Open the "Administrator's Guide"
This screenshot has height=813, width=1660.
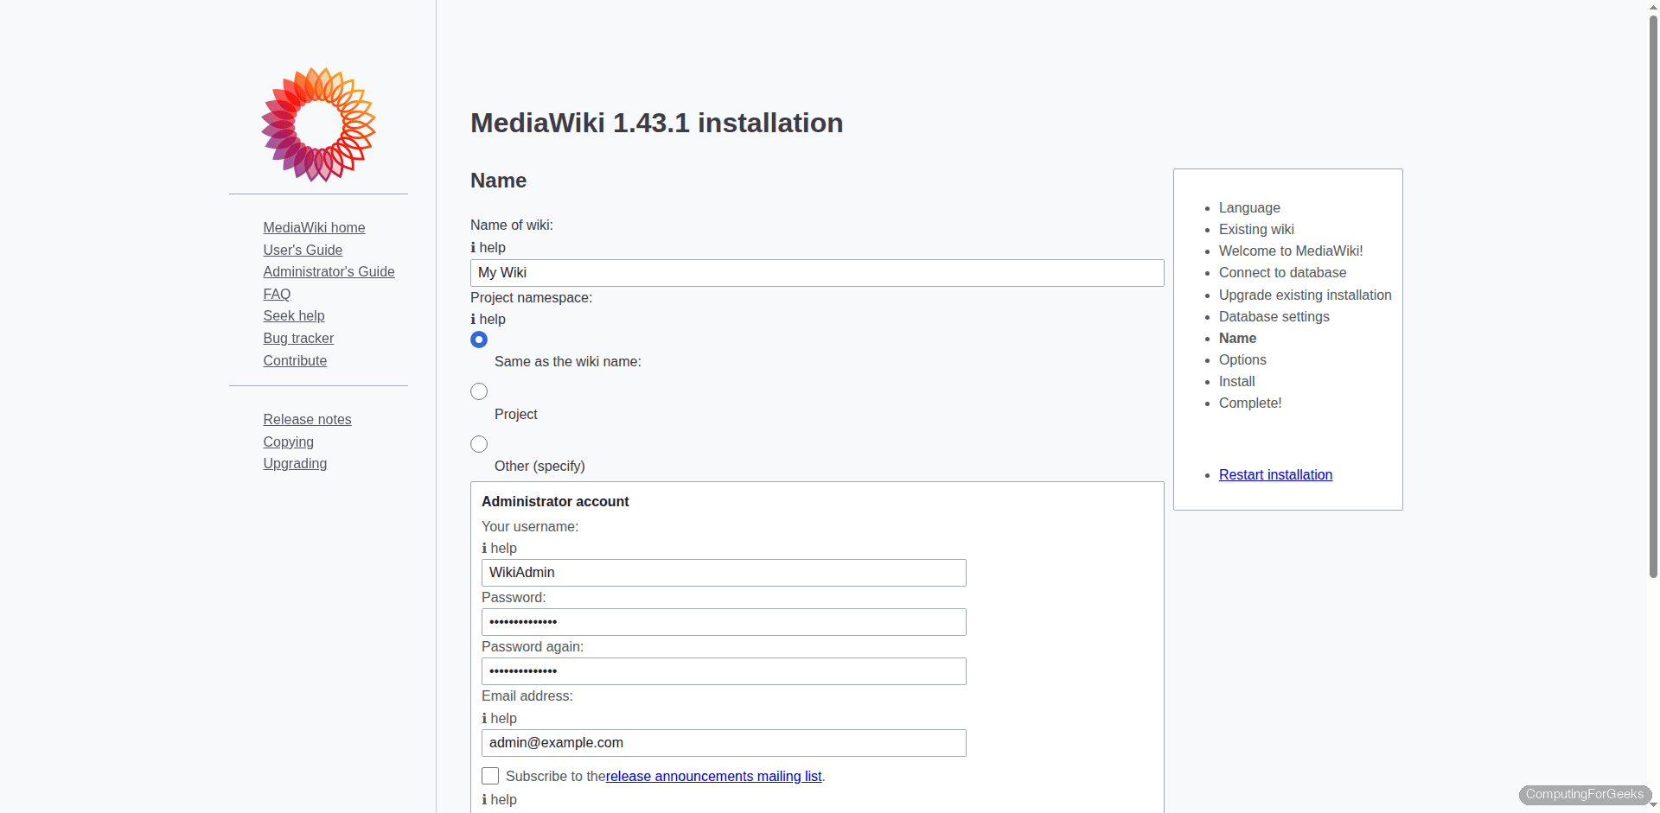329,271
